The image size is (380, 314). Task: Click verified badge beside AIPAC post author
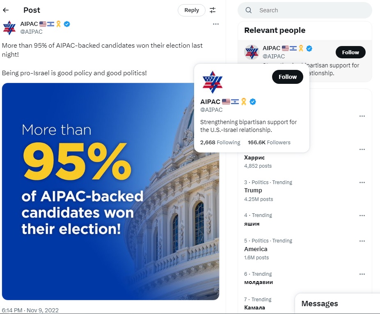67,24
